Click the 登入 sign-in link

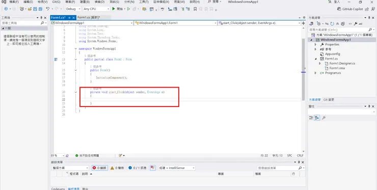point(337,2)
